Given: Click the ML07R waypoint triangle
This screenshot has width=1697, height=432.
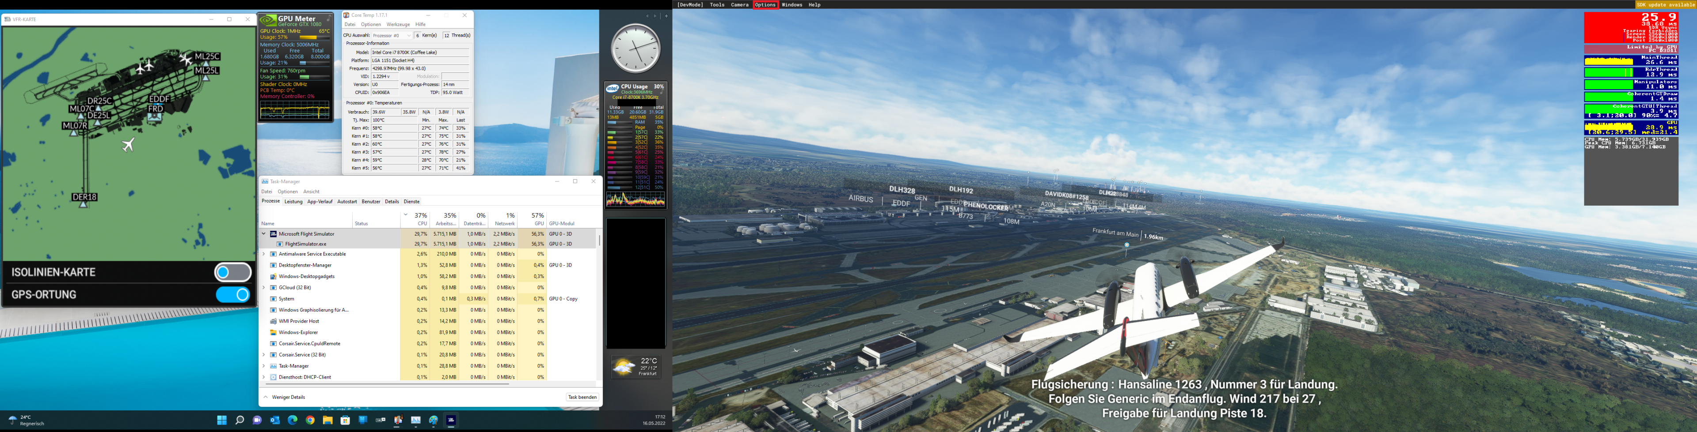Looking at the screenshot, I should click(74, 133).
